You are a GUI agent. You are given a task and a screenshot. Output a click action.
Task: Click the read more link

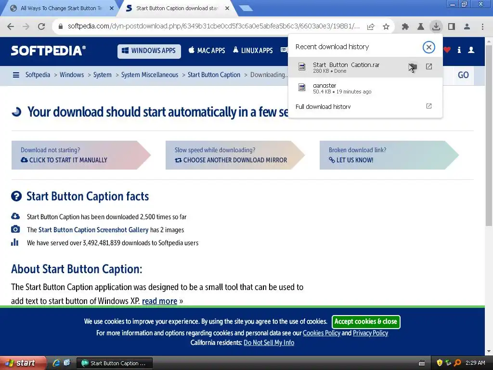point(159,301)
